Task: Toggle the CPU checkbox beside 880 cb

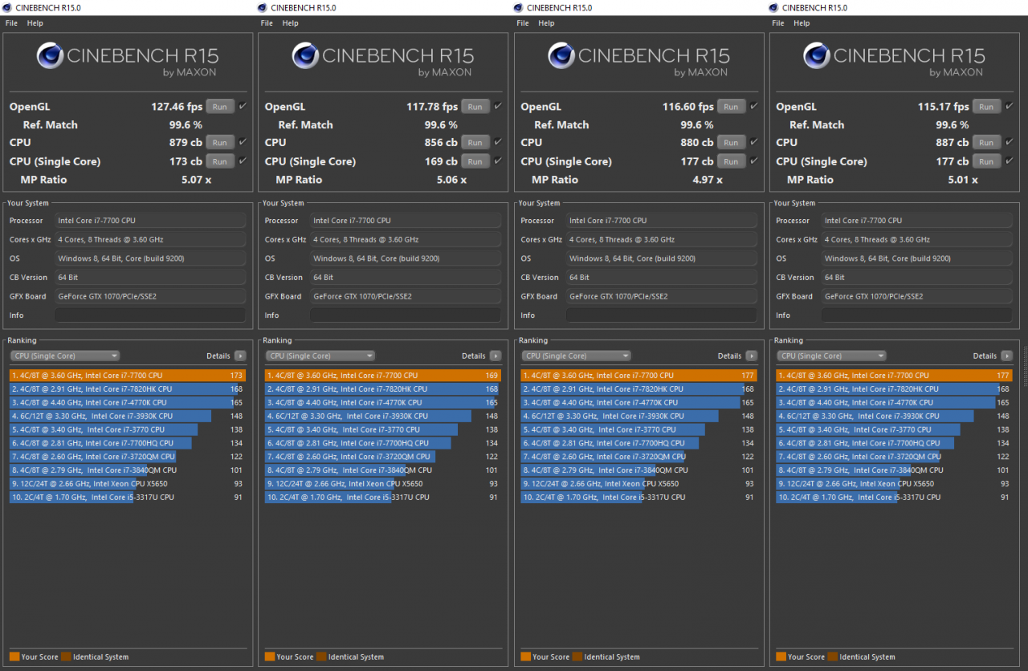Action: point(754,142)
